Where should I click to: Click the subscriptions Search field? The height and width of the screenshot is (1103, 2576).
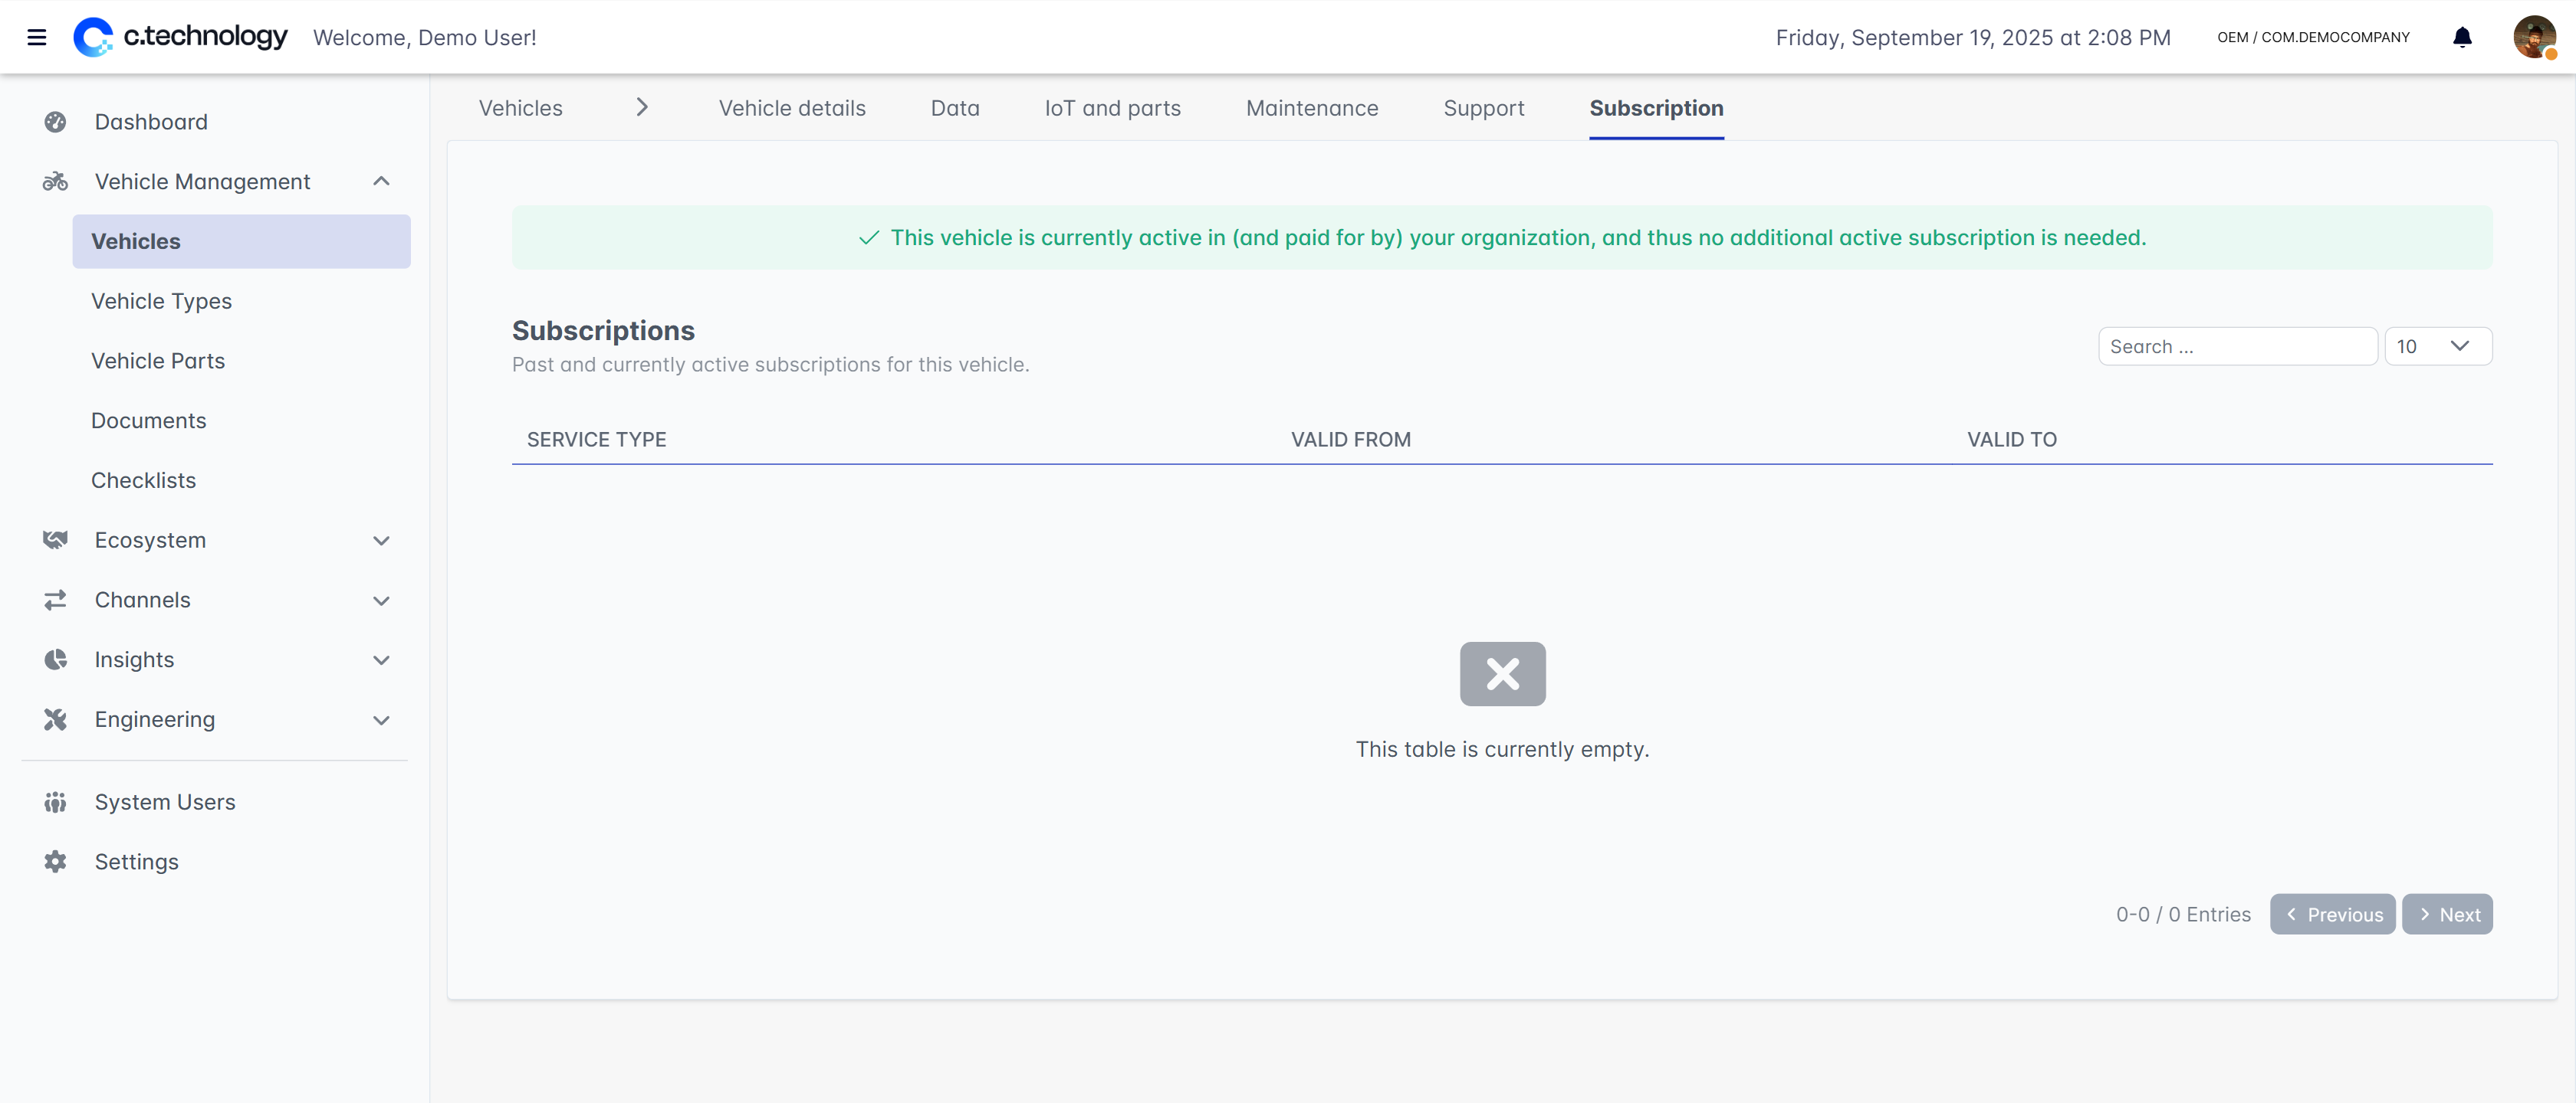(x=2236, y=347)
